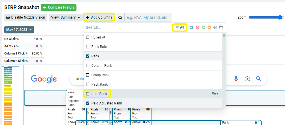This screenshot has height=125, width=285.
Task: Open the May 17, 2023 date dropdown
Action: [x=19, y=30]
